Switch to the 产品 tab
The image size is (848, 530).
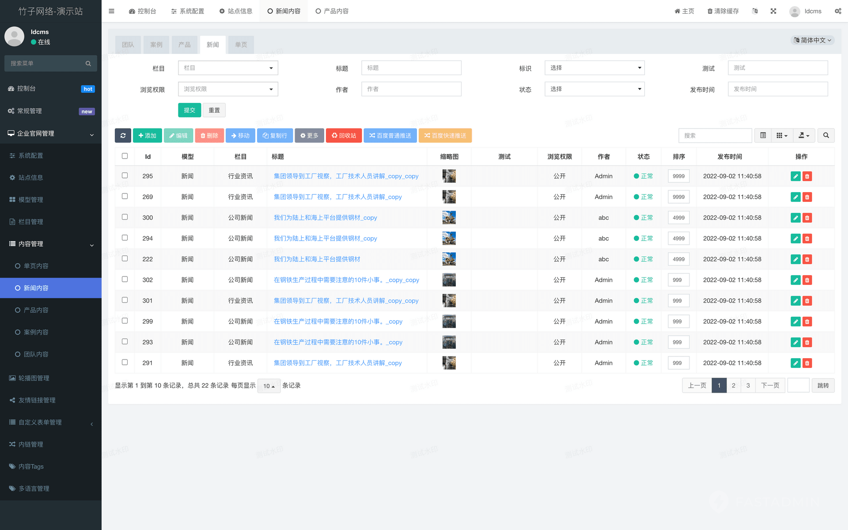click(x=185, y=45)
